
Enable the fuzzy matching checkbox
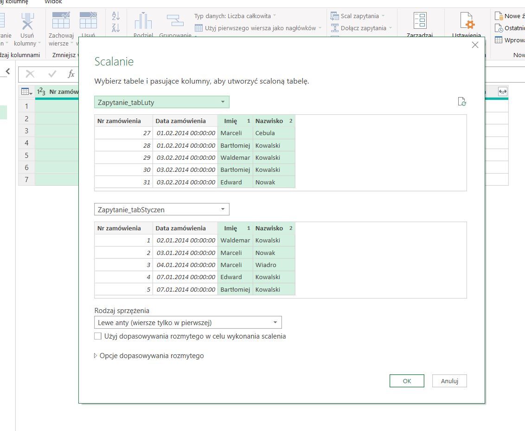click(98, 336)
